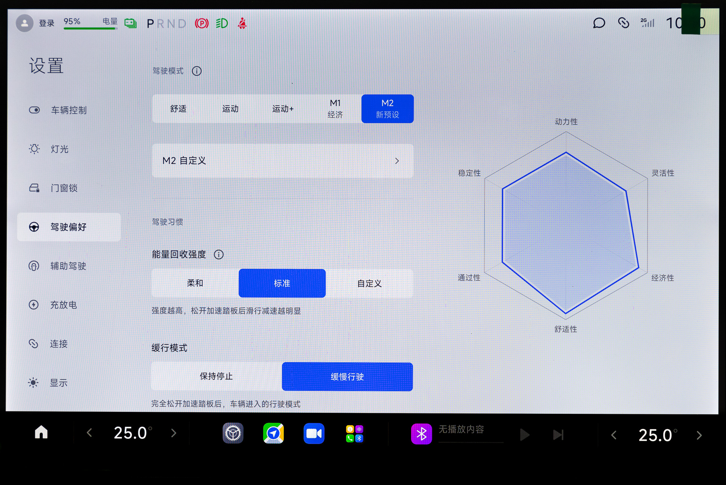Open 充放电 charging settings
Viewport: 726px width, 485px height.
point(64,305)
